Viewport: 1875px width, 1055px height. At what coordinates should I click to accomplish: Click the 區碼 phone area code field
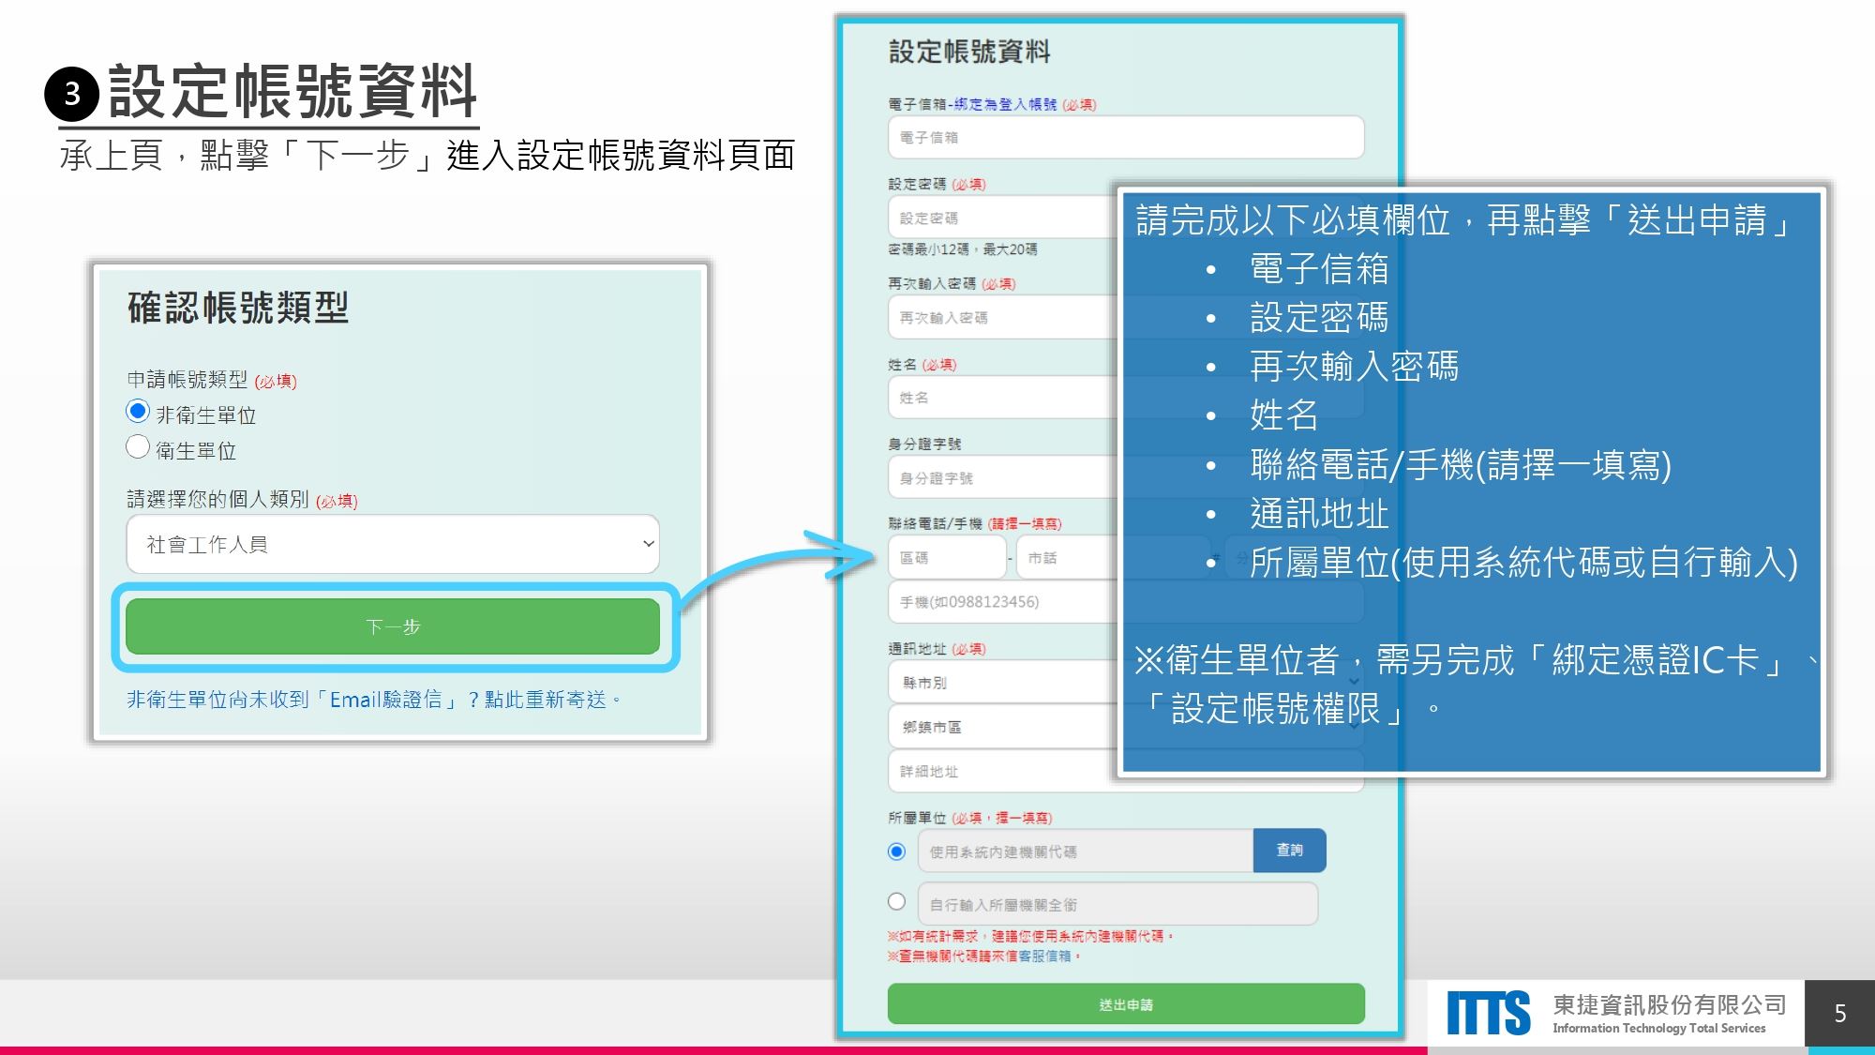point(947,558)
